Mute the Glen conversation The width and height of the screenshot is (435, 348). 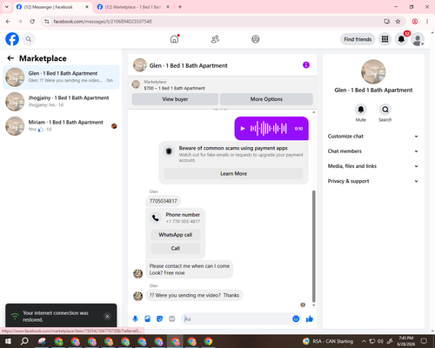(361, 110)
